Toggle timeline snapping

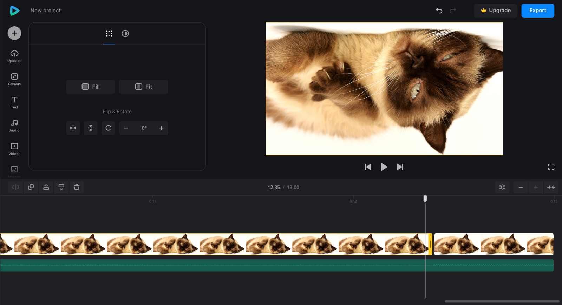[x=502, y=187]
